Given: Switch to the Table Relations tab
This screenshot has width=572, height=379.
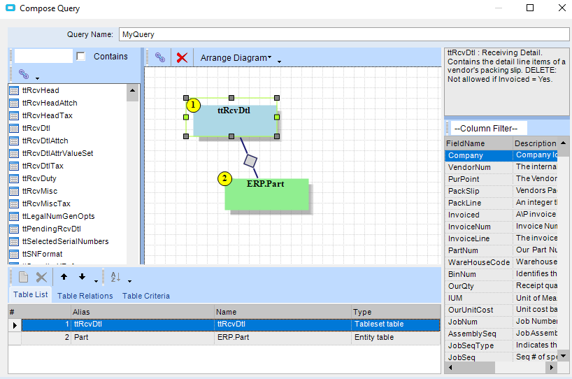Looking at the screenshot, I should (85, 296).
